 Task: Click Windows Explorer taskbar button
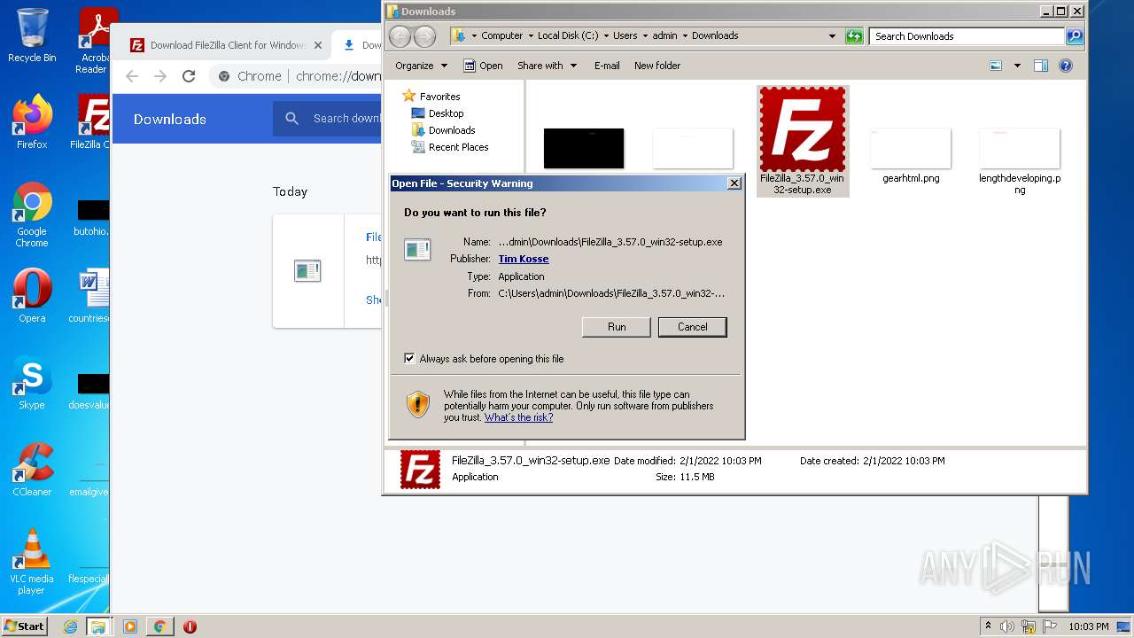[x=97, y=626]
